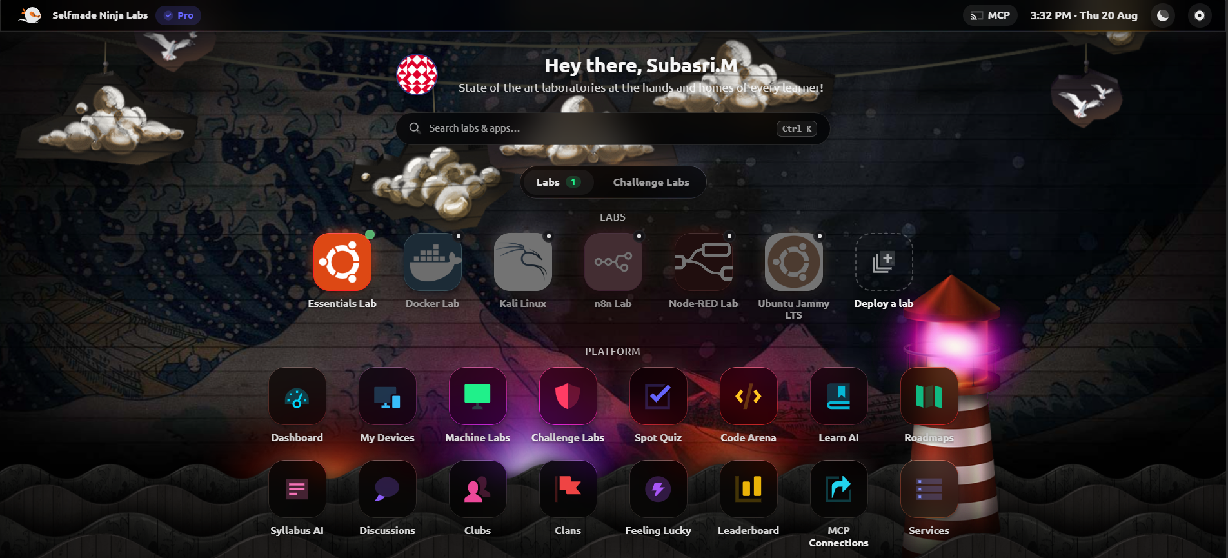View the Leaderboard

[x=748, y=489]
